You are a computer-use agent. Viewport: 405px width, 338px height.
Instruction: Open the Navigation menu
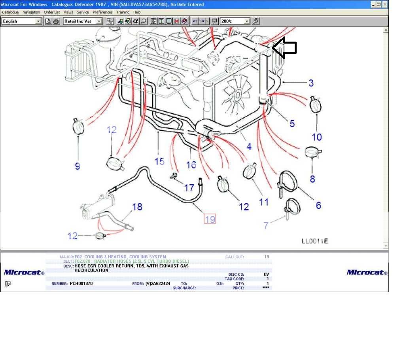(31, 12)
